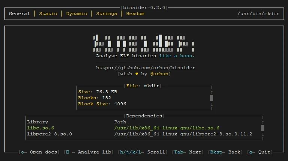288x161 pixels.
Task: Click the yellow heart symbol
Action: (x=137, y=74)
